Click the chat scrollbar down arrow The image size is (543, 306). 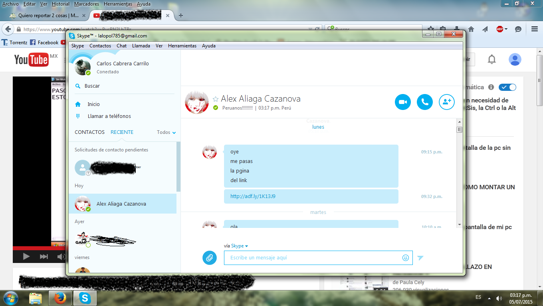[459, 225]
